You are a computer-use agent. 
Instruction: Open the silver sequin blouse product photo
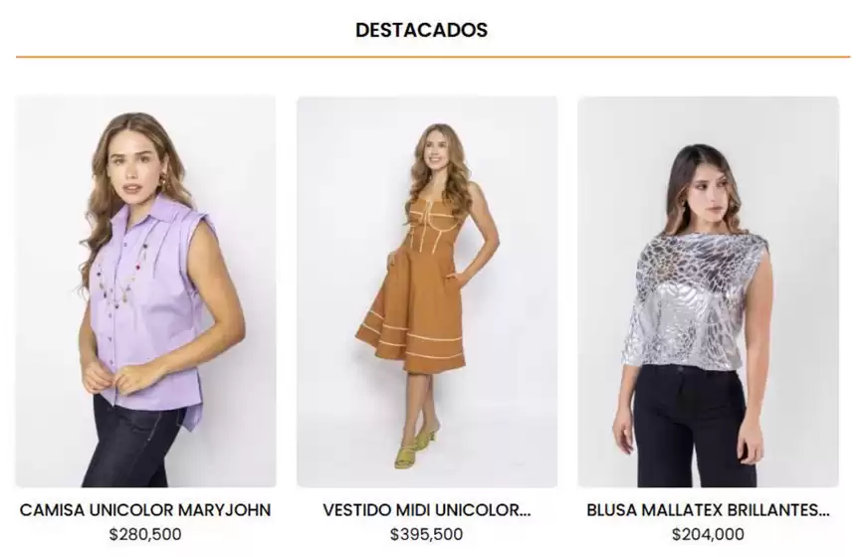[708, 291]
